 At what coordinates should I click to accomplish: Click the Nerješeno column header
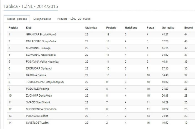coord(131,28)
